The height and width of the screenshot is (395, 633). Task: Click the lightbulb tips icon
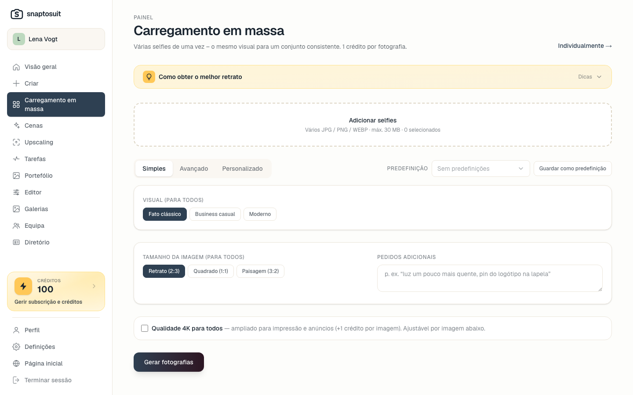(149, 77)
